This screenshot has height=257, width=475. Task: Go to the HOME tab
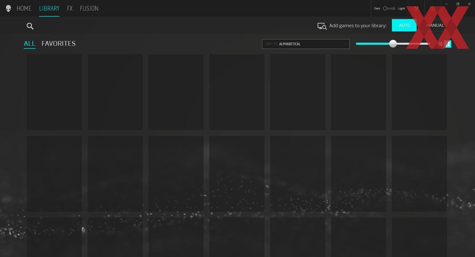coord(24,8)
